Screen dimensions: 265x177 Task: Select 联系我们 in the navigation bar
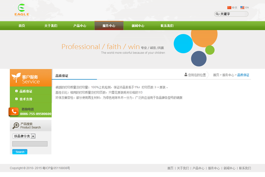point(167,26)
